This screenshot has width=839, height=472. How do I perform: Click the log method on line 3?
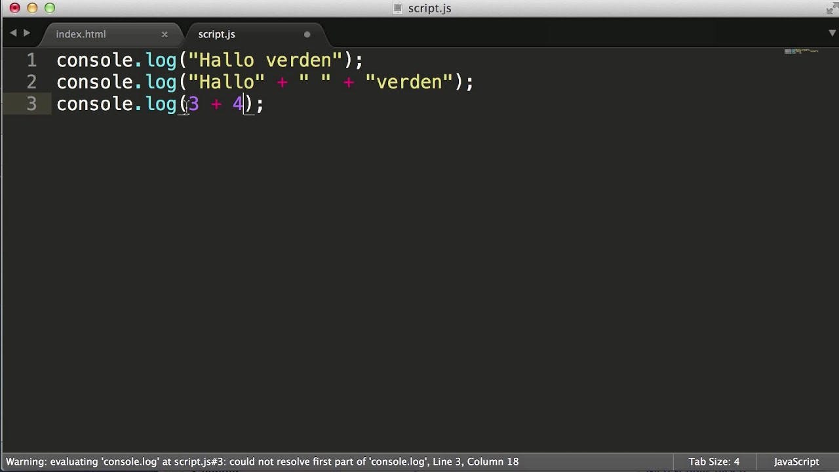[x=161, y=104]
